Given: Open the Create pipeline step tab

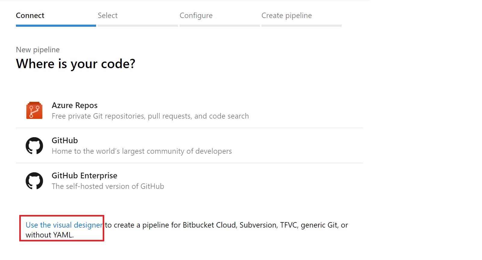Looking at the screenshot, I should (x=286, y=16).
